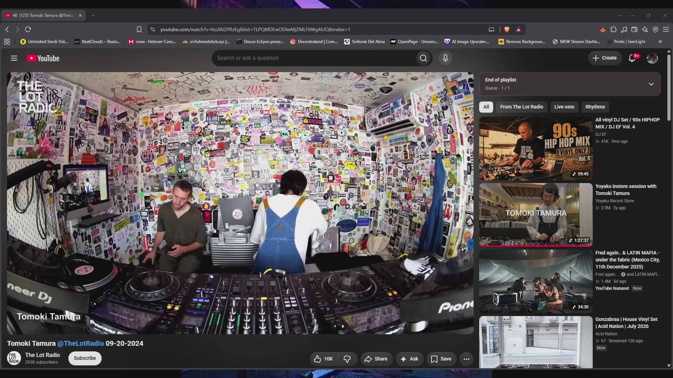This screenshot has height=378, width=673.
Task: Go back to the previous page
Action: coord(7,29)
